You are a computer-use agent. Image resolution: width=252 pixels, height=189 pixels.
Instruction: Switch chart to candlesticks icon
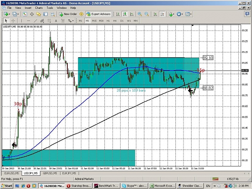(x=125, y=14)
